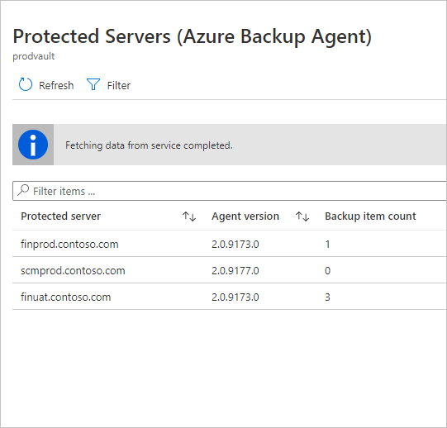Click into the Filter items search field
This screenshot has width=447, height=428.
pos(230,191)
